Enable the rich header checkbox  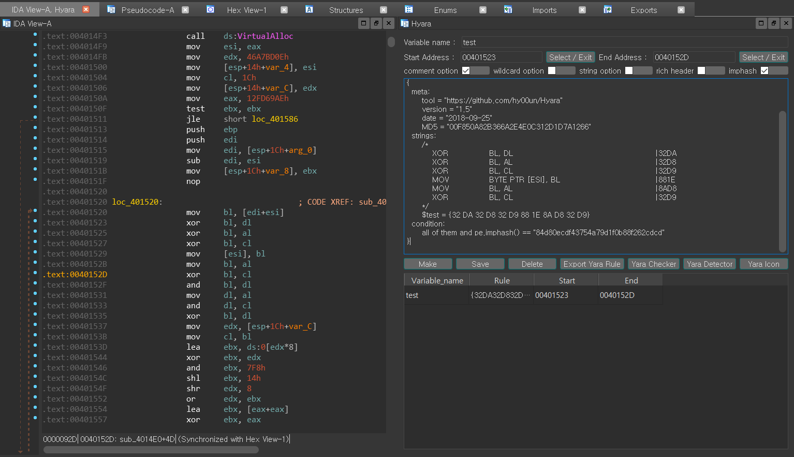701,71
